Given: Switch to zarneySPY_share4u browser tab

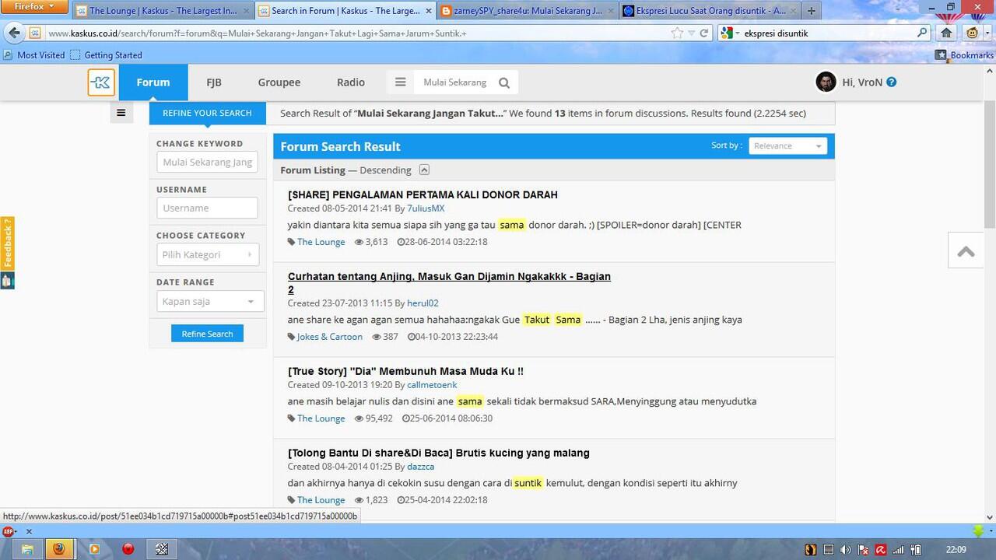Looking at the screenshot, I should click(528, 11).
